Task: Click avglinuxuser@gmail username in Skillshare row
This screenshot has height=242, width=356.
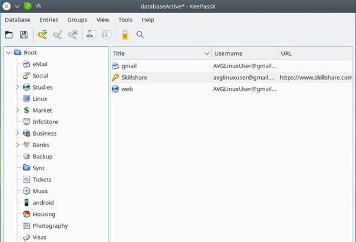Action: pos(244,78)
